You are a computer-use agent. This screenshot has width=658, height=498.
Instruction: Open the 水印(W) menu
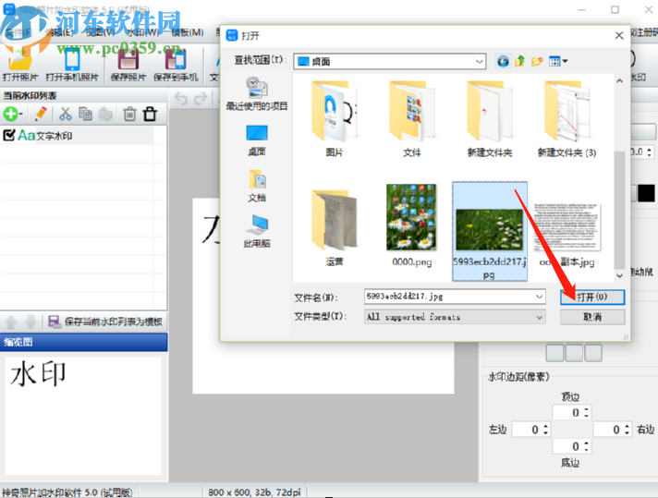143,32
